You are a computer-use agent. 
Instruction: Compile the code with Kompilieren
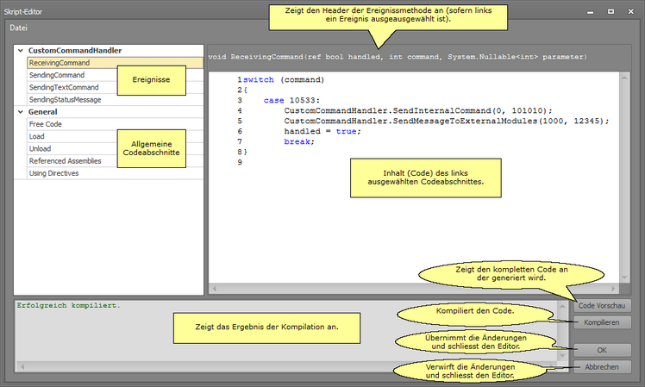point(602,322)
